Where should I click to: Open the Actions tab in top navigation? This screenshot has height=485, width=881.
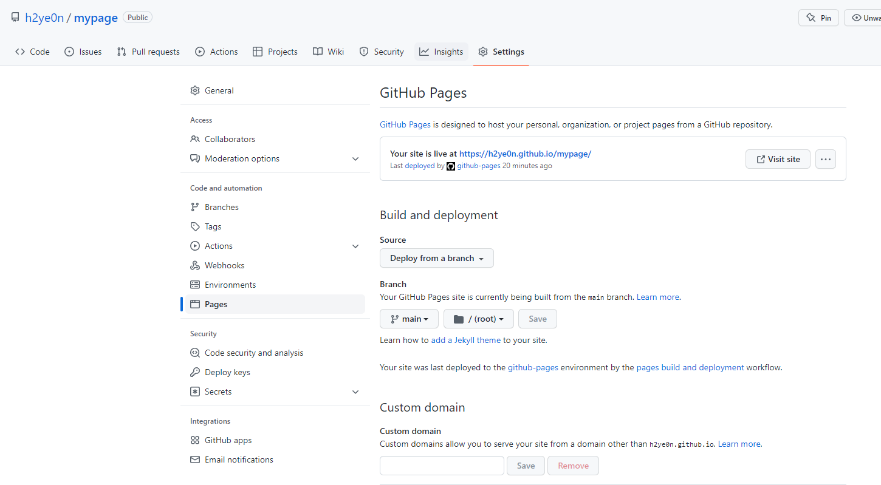click(216, 52)
